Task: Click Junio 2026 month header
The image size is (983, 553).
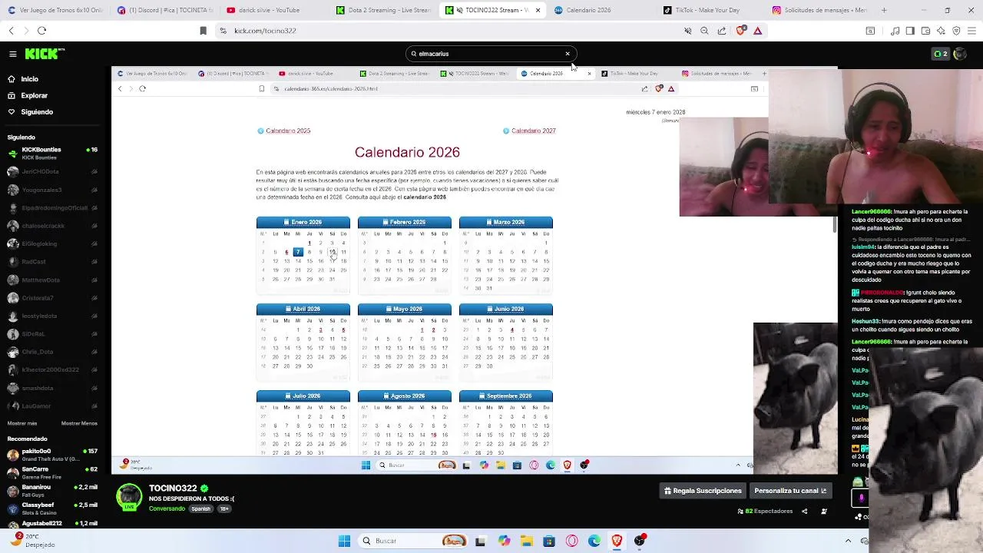Action: [x=506, y=309]
